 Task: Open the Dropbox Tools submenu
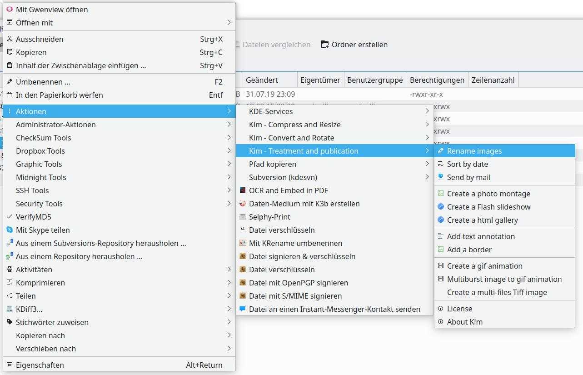pos(120,151)
